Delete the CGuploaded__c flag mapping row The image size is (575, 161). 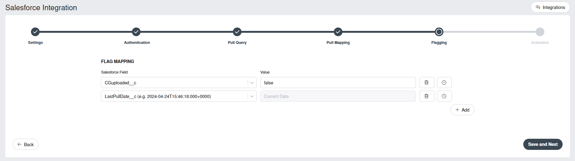[x=427, y=83]
